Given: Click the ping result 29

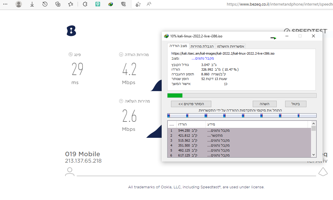Looking at the screenshot, I should (x=77, y=69).
